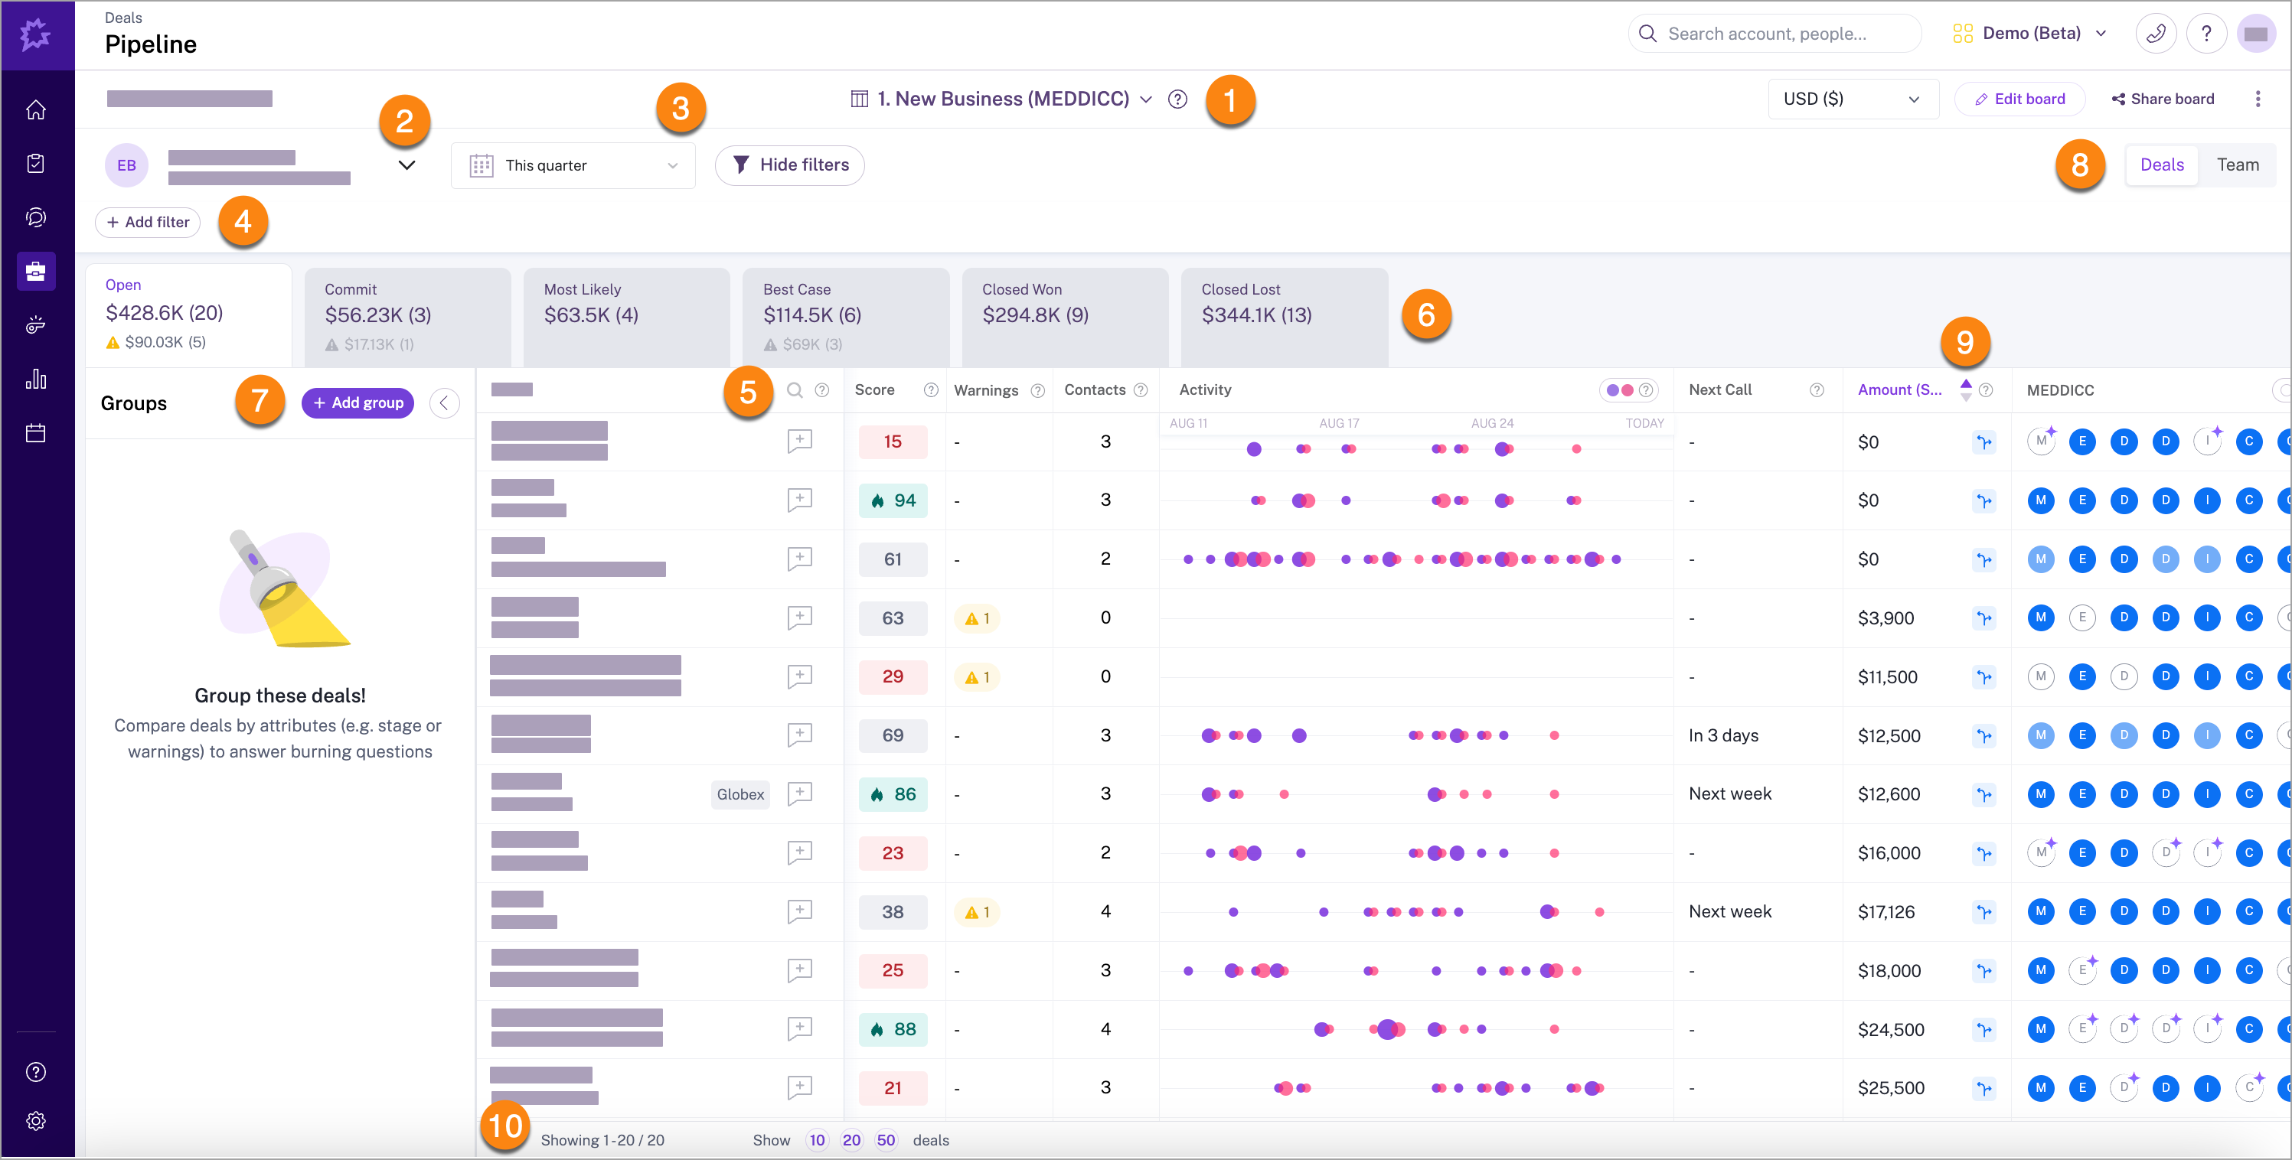Click the red score 15 badge
This screenshot has width=2292, height=1160.
[893, 442]
